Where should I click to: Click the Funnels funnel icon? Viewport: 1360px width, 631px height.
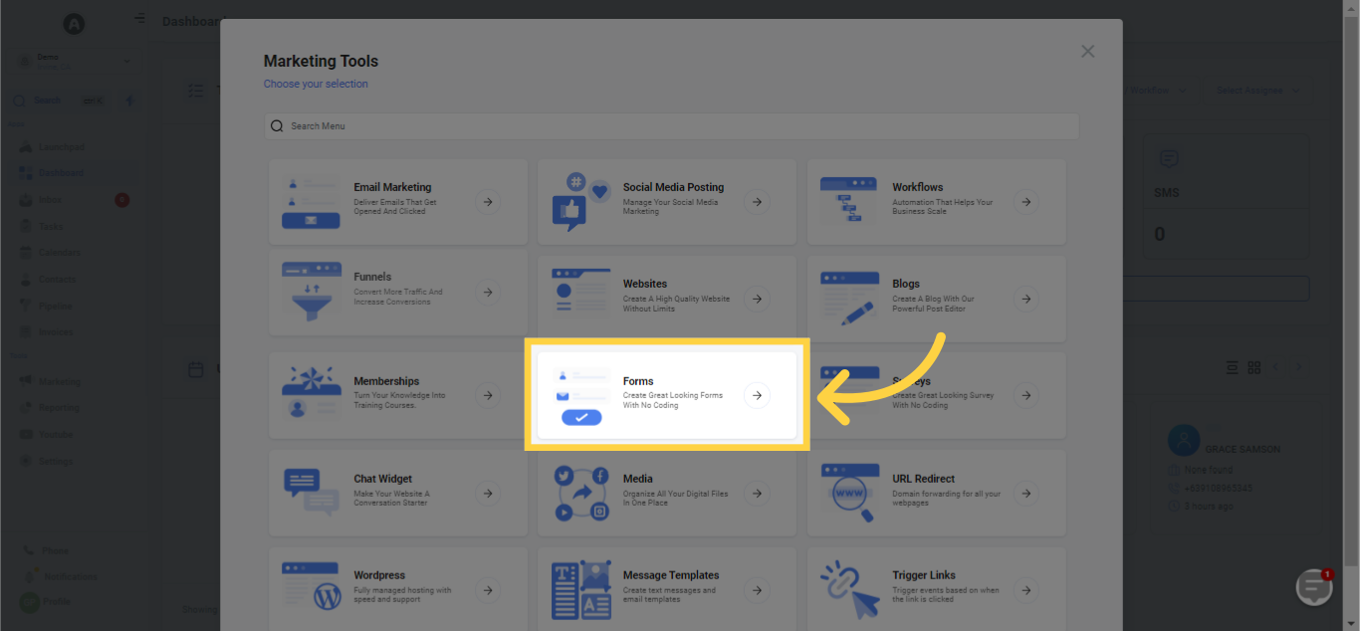312,293
